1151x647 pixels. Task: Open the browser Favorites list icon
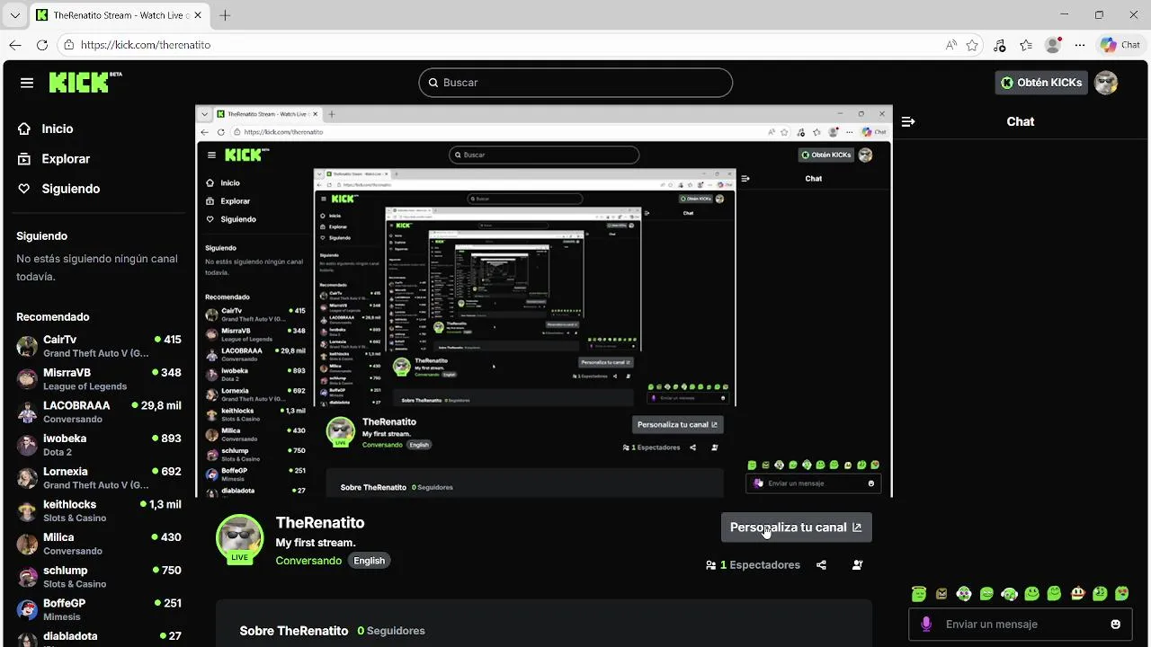coord(1026,45)
